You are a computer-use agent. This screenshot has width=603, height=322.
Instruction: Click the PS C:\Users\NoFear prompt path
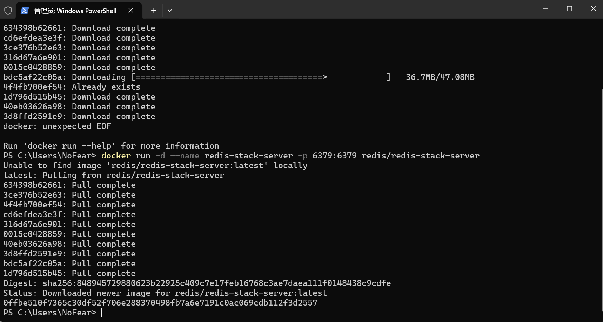pos(49,313)
